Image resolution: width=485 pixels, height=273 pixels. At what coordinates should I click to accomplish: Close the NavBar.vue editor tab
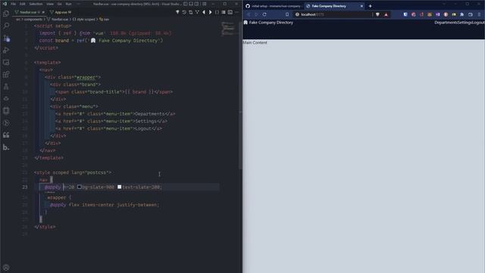pos(43,12)
